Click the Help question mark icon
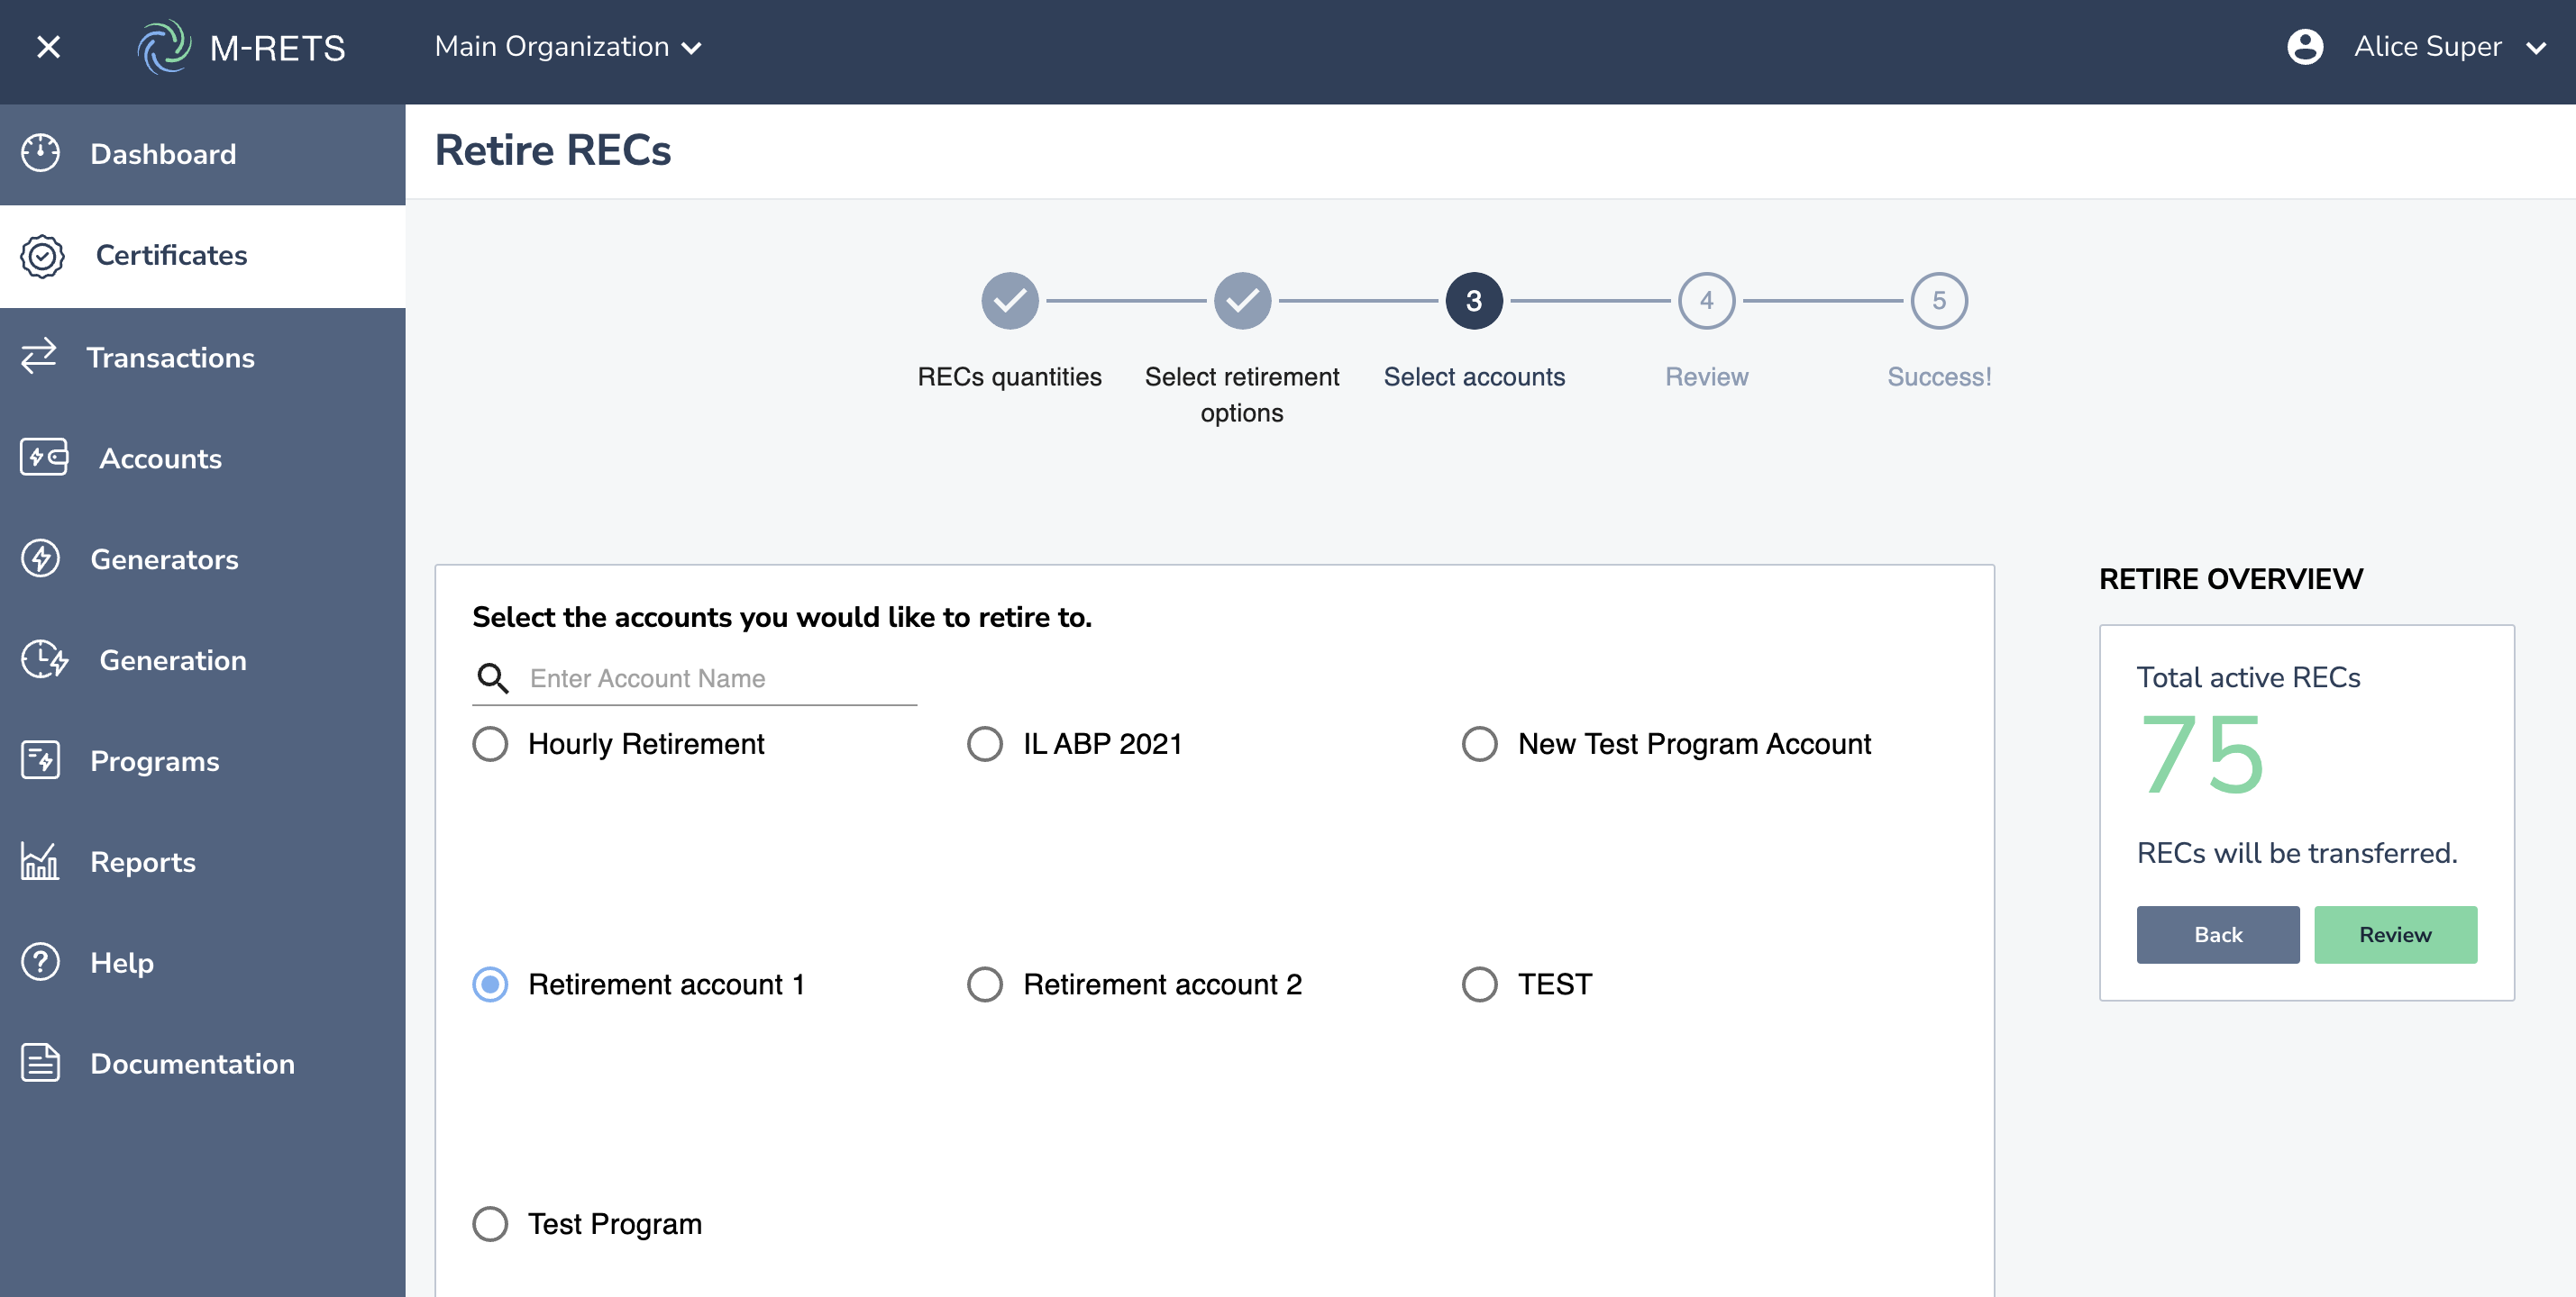Screen dimensions: 2576x1297 (x=41, y=962)
